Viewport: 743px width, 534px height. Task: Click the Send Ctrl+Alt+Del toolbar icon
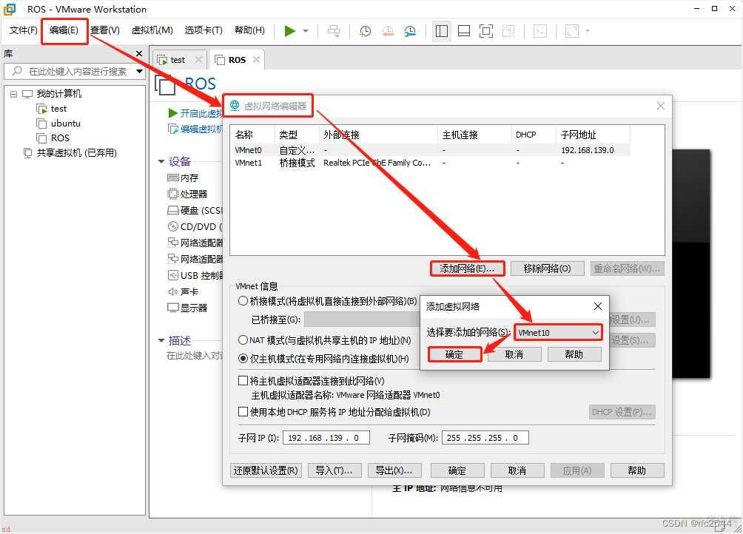pos(334,31)
